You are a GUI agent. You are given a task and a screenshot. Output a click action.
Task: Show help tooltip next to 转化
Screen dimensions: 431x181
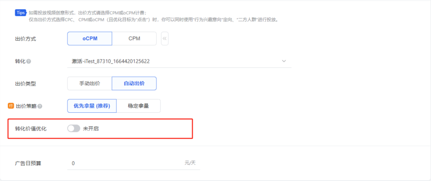(x=29, y=62)
